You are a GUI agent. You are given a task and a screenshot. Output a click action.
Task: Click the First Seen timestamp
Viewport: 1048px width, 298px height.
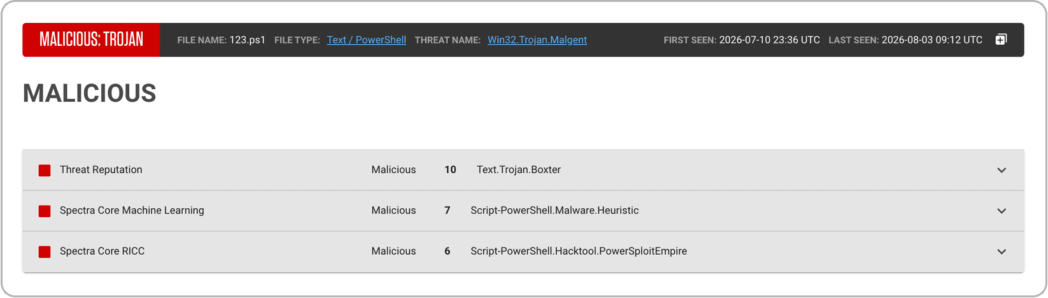point(770,39)
